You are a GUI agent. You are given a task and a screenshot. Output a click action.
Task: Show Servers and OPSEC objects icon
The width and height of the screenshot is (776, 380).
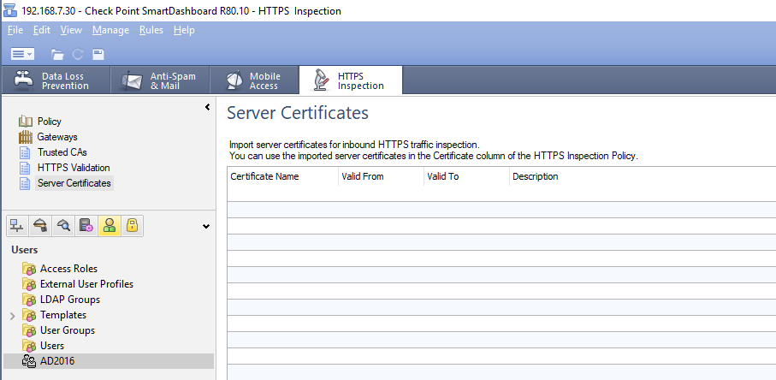click(86, 226)
